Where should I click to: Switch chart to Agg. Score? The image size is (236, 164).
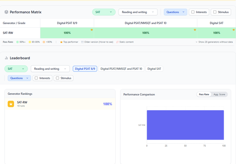tap(219, 94)
